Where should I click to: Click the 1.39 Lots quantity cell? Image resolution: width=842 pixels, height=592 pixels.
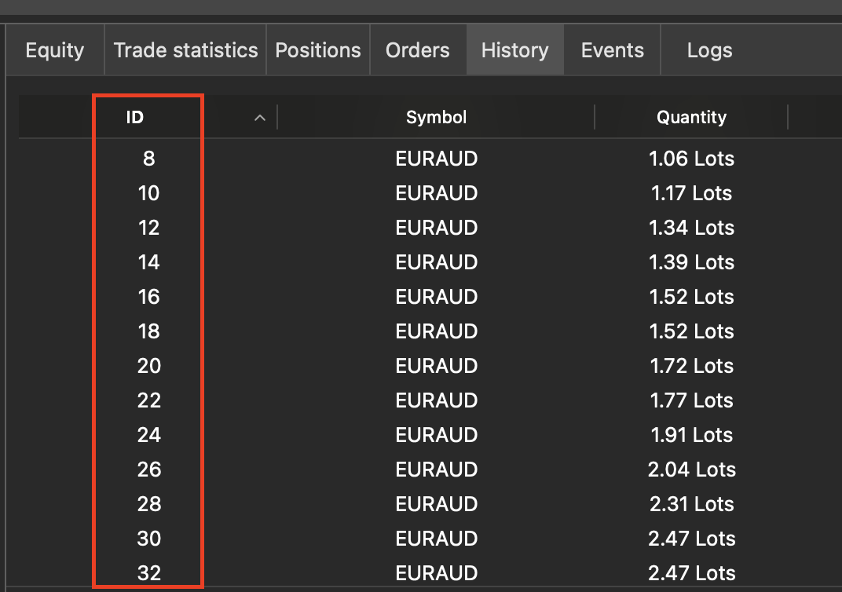[691, 262]
